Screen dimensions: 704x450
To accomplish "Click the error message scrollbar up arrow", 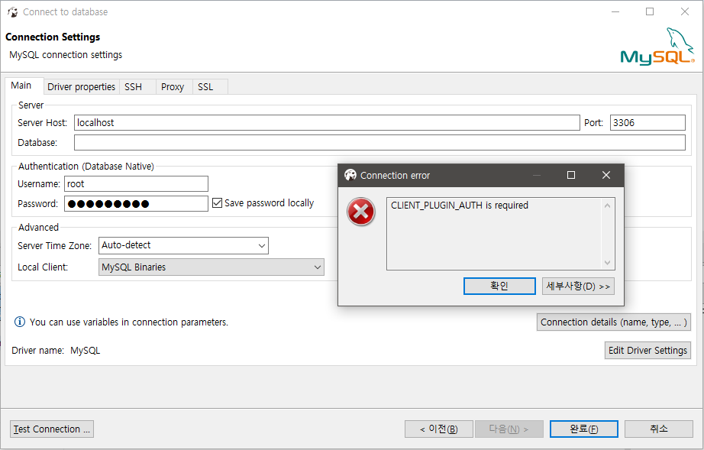I will click(x=608, y=206).
